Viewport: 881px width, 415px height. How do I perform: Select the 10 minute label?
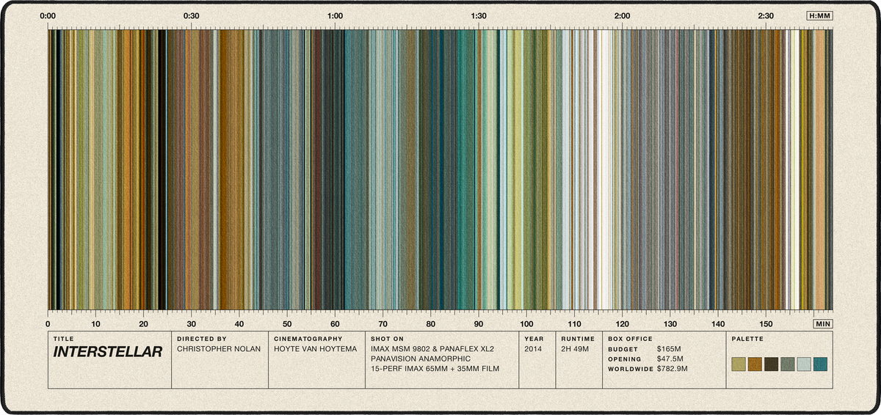coord(95,324)
